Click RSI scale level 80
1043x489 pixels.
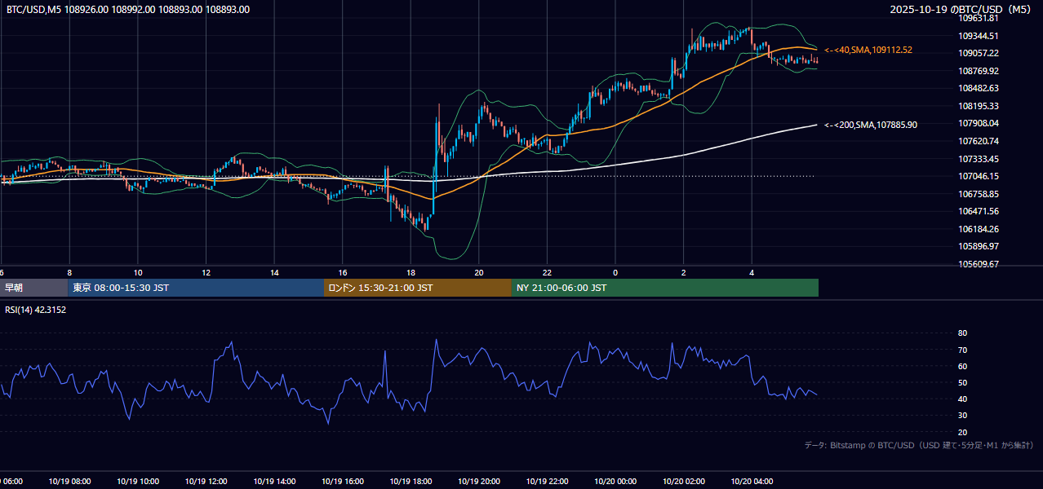click(962, 333)
